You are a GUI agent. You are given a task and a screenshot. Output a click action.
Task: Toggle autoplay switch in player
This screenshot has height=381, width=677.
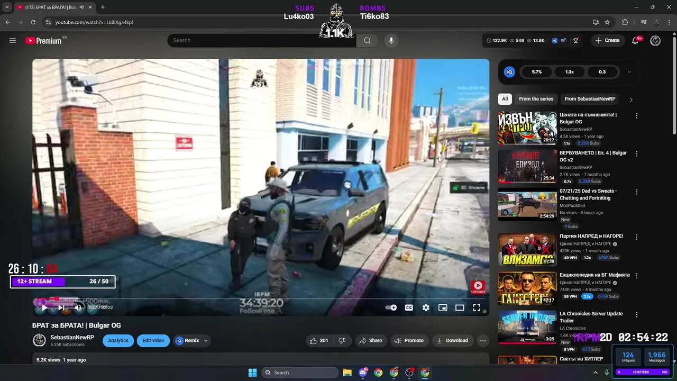pyautogui.click(x=391, y=307)
